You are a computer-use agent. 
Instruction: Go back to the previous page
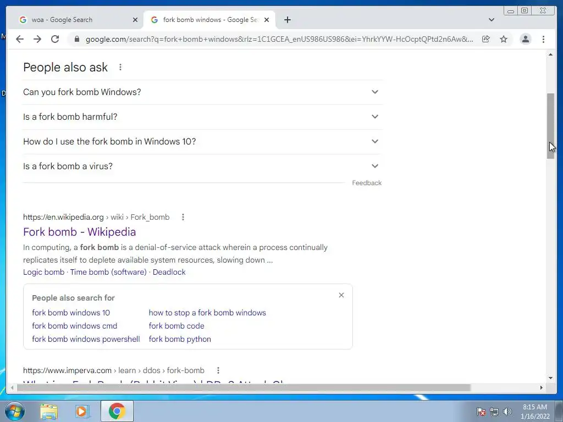[x=20, y=39]
